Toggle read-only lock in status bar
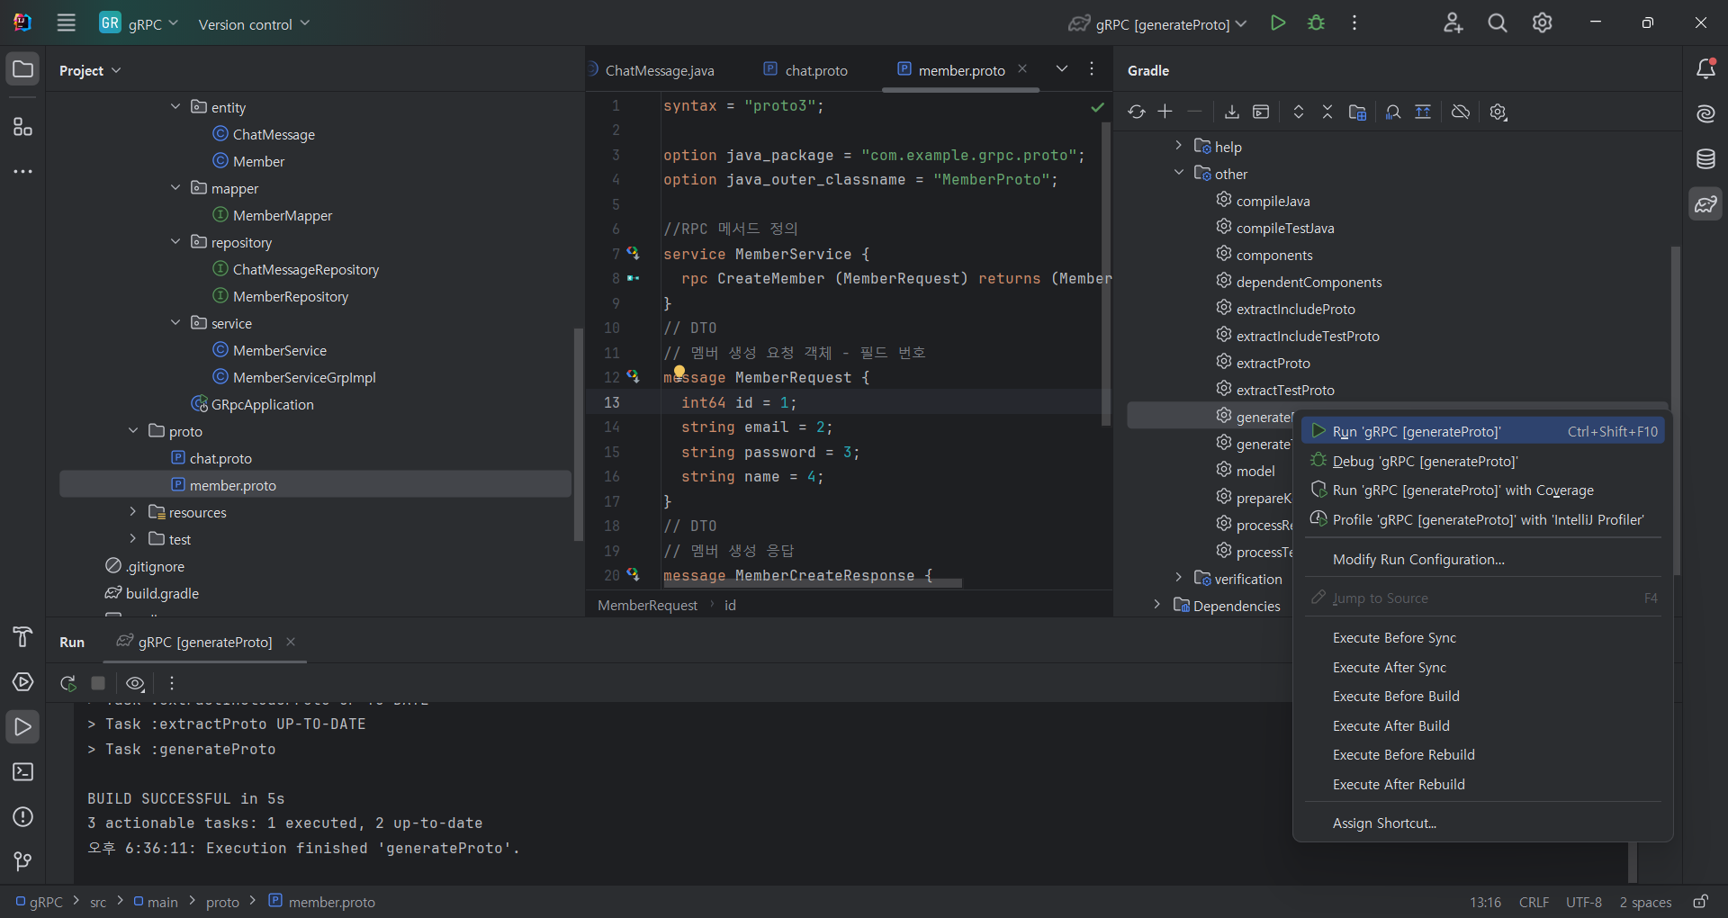 (x=1700, y=902)
